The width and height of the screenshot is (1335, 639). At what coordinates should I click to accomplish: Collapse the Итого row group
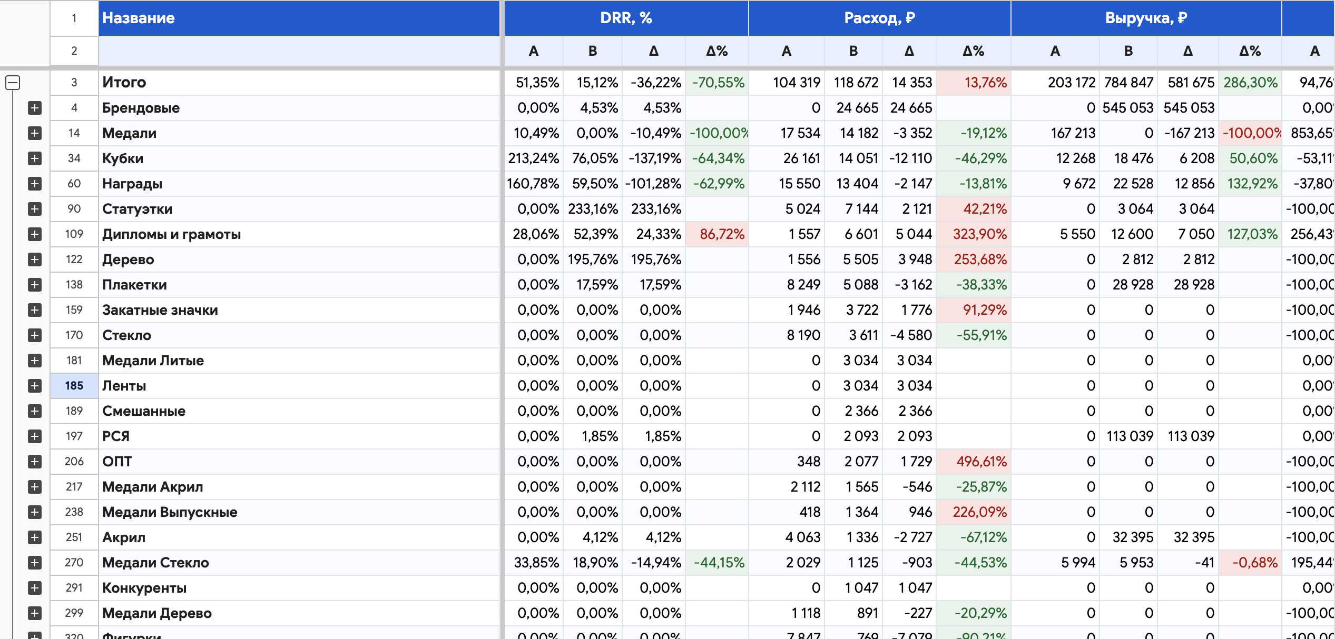point(13,83)
